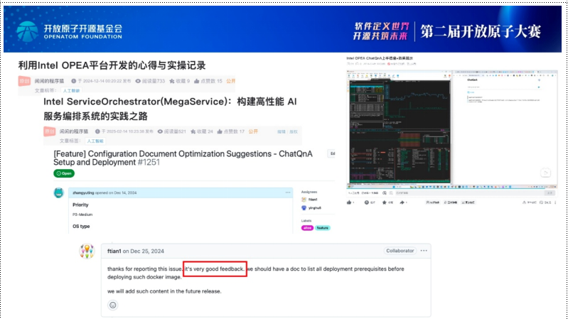Open ftian1 username on the Dec 25 comment

(114, 251)
